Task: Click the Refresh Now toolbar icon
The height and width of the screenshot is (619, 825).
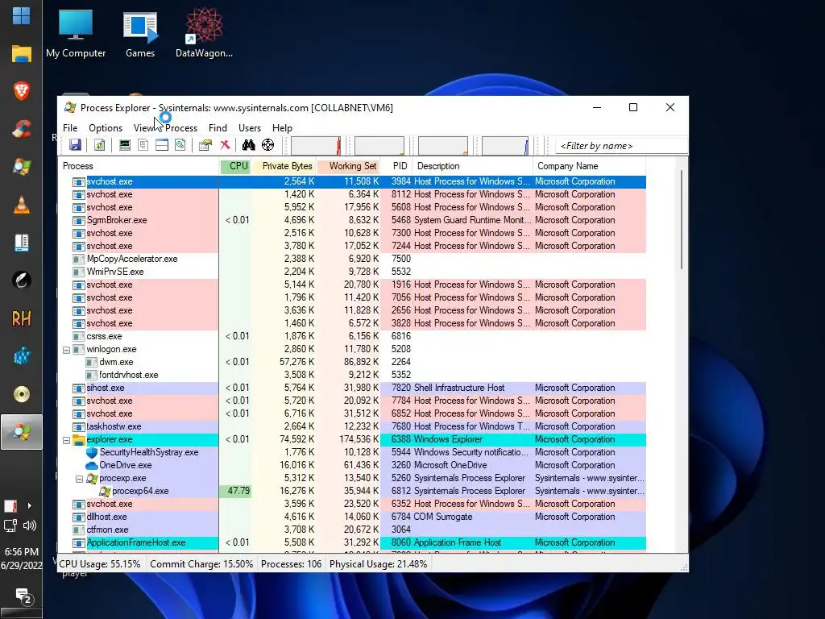Action: (99, 145)
